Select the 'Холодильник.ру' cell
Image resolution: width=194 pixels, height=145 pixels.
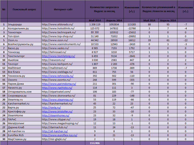(24, 28)
